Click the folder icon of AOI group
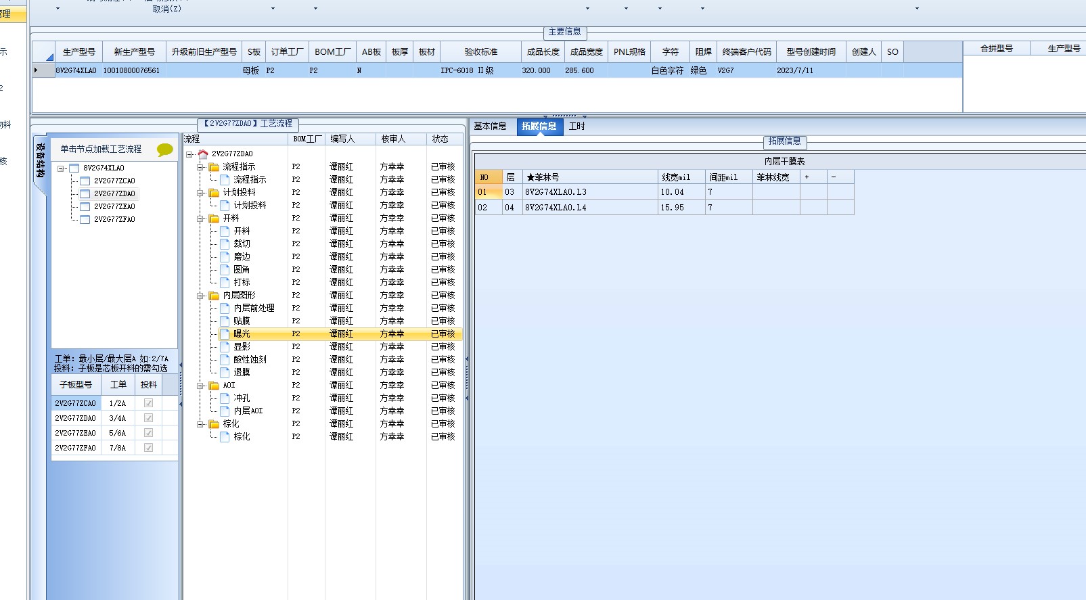1086x600 pixels. 214,386
